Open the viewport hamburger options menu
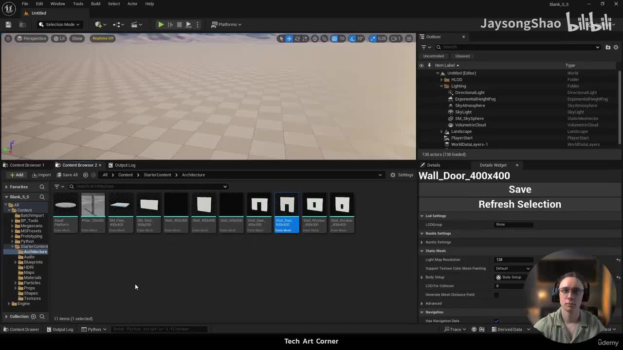Screen dimensions: 623x350 point(8,38)
